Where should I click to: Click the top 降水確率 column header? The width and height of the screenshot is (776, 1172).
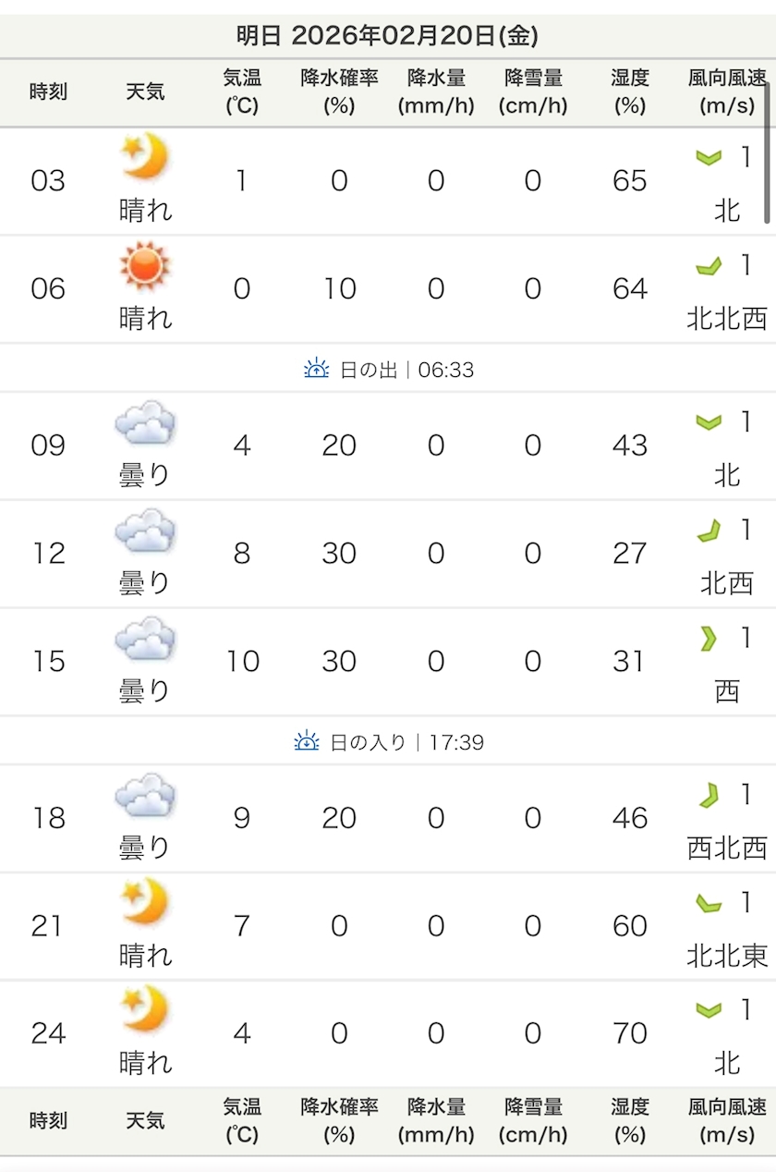pyautogui.click(x=339, y=92)
